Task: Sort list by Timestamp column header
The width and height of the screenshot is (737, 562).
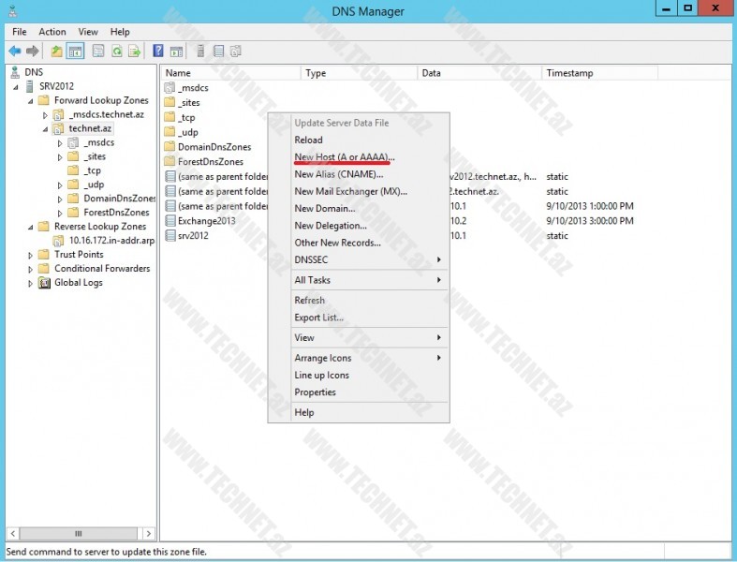Action: (x=569, y=73)
